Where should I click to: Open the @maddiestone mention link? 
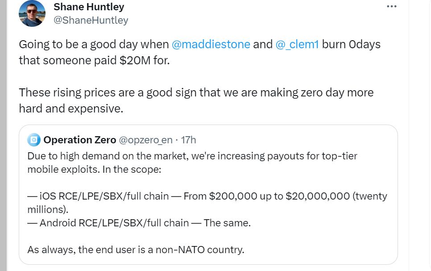pyautogui.click(x=211, y=45)
